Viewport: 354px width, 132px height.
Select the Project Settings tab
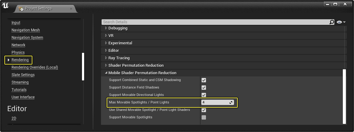38,9
